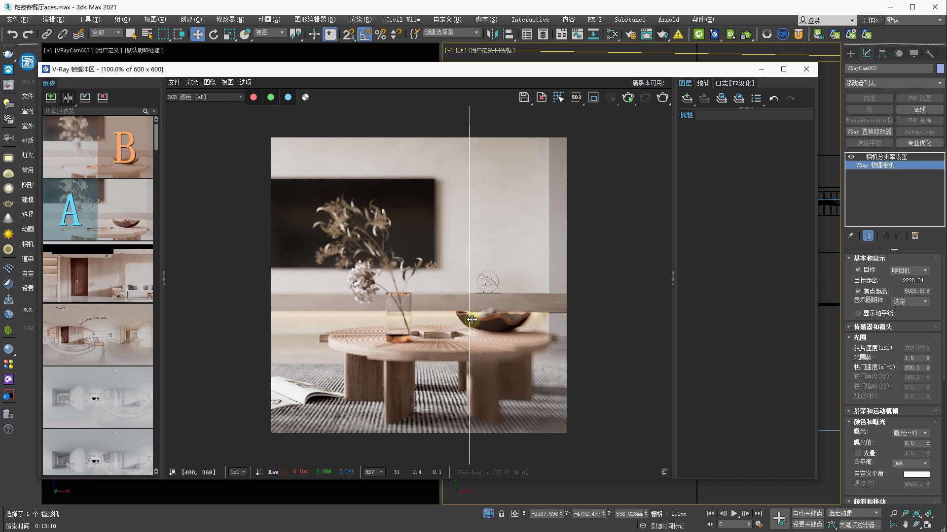Click the 自定义平衡 white color swatch
Viewport: 947px width, 532px height.
[916, 474]
